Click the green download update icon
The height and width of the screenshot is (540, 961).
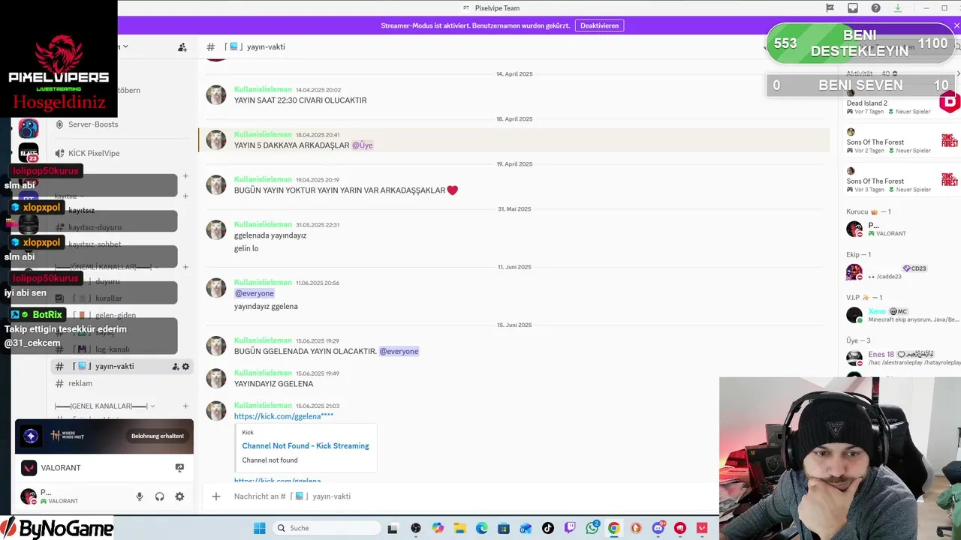click(898, 8)
